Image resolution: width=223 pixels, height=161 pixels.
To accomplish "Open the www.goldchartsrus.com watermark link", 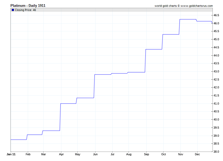I will click(x=197, y=6).
